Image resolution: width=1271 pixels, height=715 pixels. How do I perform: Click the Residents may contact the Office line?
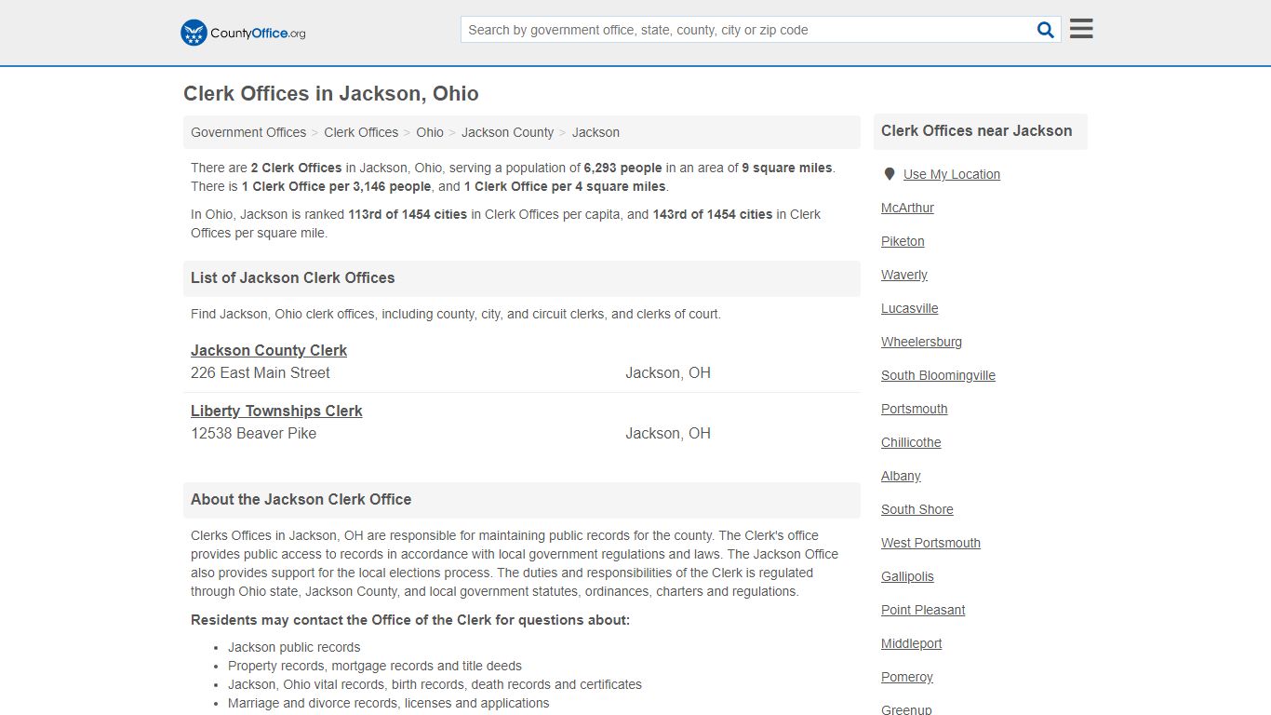tap(410, 620)
